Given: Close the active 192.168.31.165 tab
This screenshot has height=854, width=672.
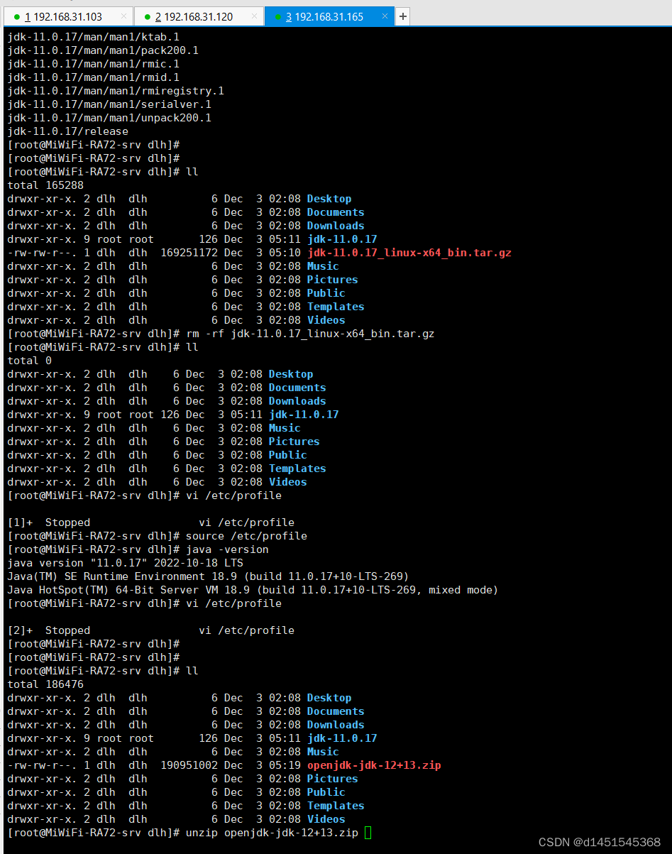Looking at the screenshot, I should [385, 16].
